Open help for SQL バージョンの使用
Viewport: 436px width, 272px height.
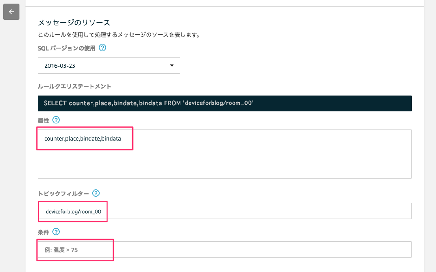pos(103,48)
